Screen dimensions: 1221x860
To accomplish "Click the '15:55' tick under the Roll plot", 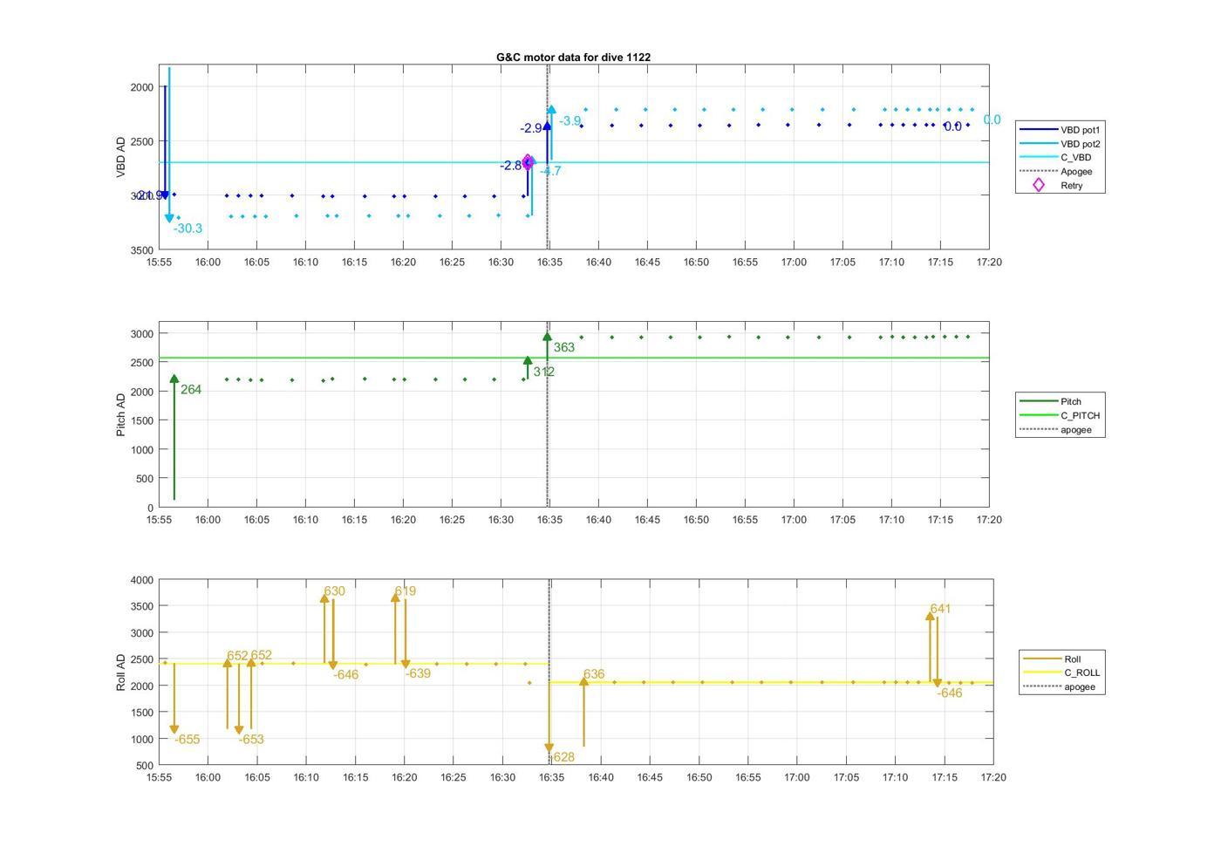I will tap(159, 777).
